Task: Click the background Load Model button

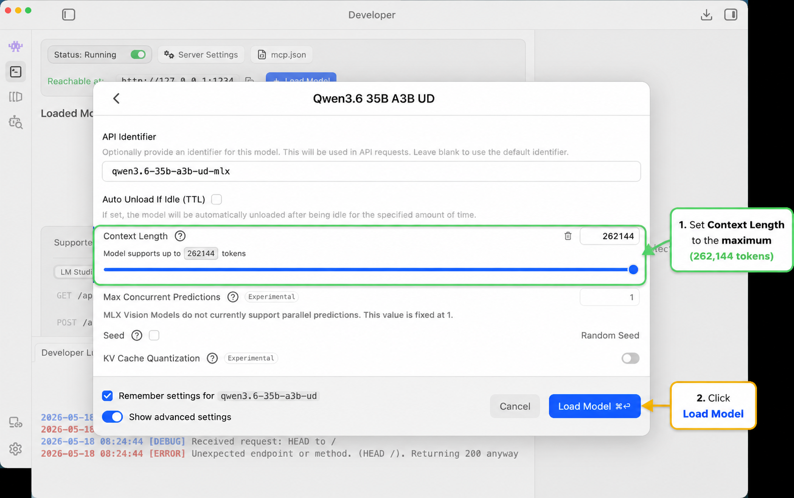Action: pyautogui.click(x=301, y=79)
